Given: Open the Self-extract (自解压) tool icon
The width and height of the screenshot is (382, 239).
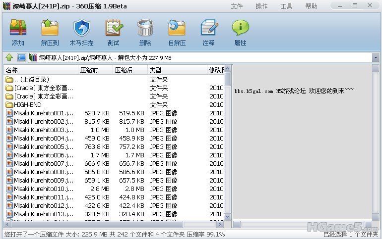Looking at the screenshot, I should [x=177, y=28].
